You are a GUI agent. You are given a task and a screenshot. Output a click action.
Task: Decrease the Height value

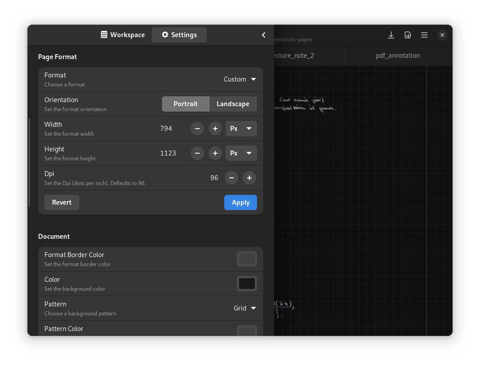pos(197,153)
